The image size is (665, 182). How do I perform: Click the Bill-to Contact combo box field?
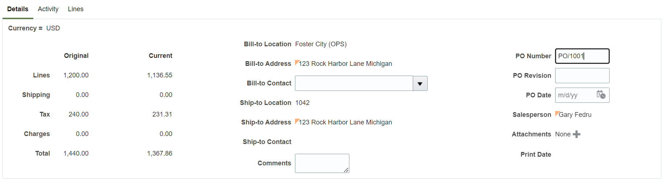[354, 84]
